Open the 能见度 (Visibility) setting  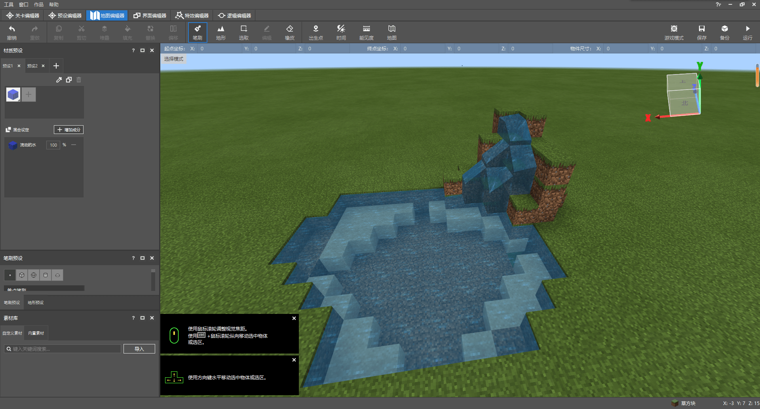367,32
